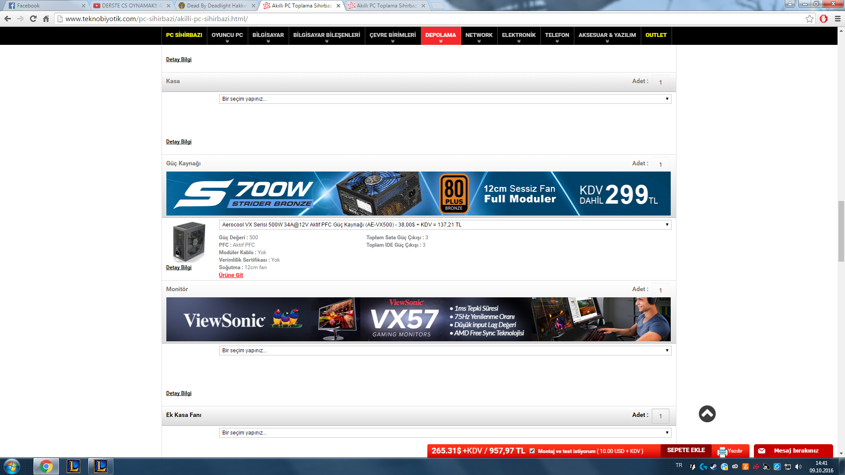This screenshot has height=475, width=845.
Task: Click Detay Bilgi under the Monitör section
Action: coord(179,393)
